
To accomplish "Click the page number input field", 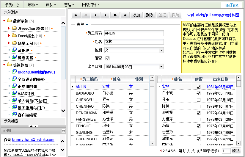I will point(226,151).
